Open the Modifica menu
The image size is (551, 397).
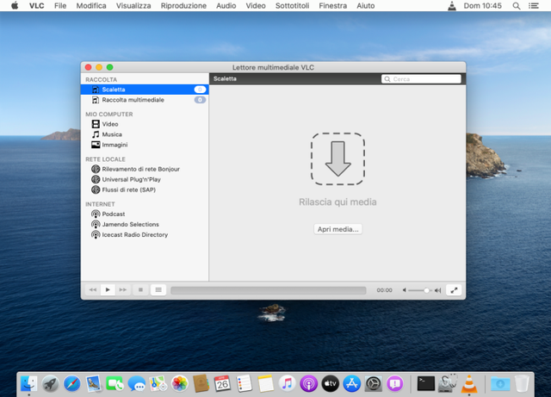pyautogui.click(x=91, y=6)
